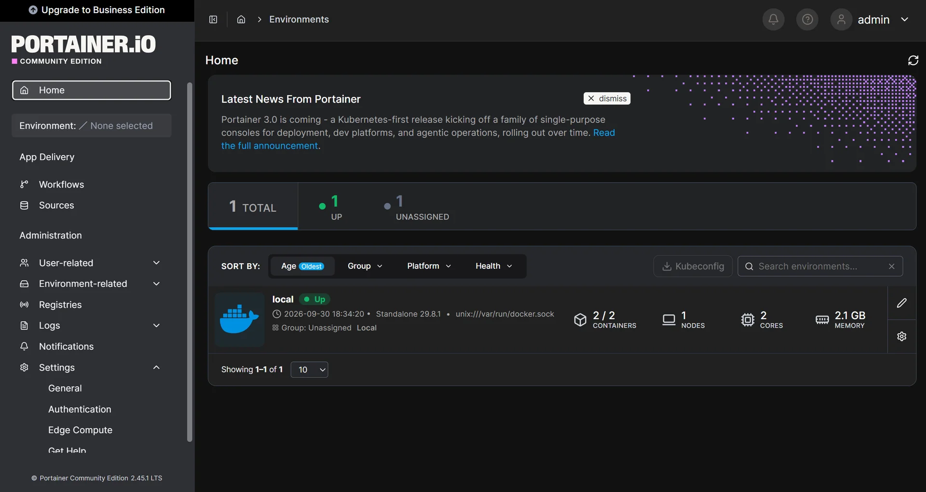
Task: Open the Group sort dropdown
Action: point(365,266)
